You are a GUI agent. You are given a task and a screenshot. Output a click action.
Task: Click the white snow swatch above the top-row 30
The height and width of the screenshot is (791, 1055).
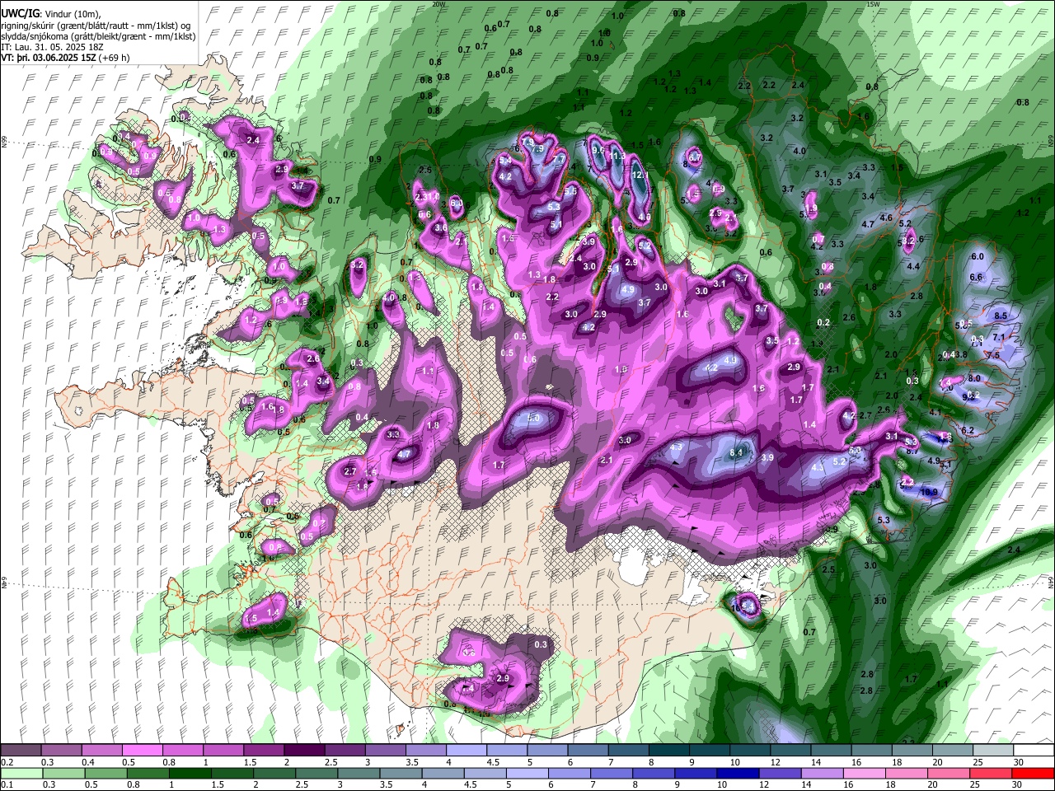coord(1034,751)
